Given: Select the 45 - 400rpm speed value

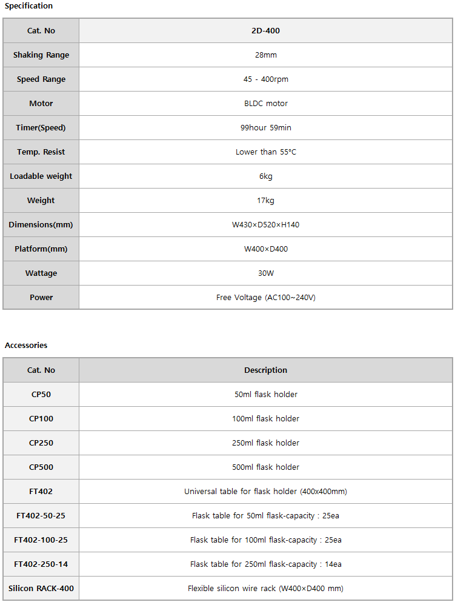Looking at the screenshot, I should point(265,79).
